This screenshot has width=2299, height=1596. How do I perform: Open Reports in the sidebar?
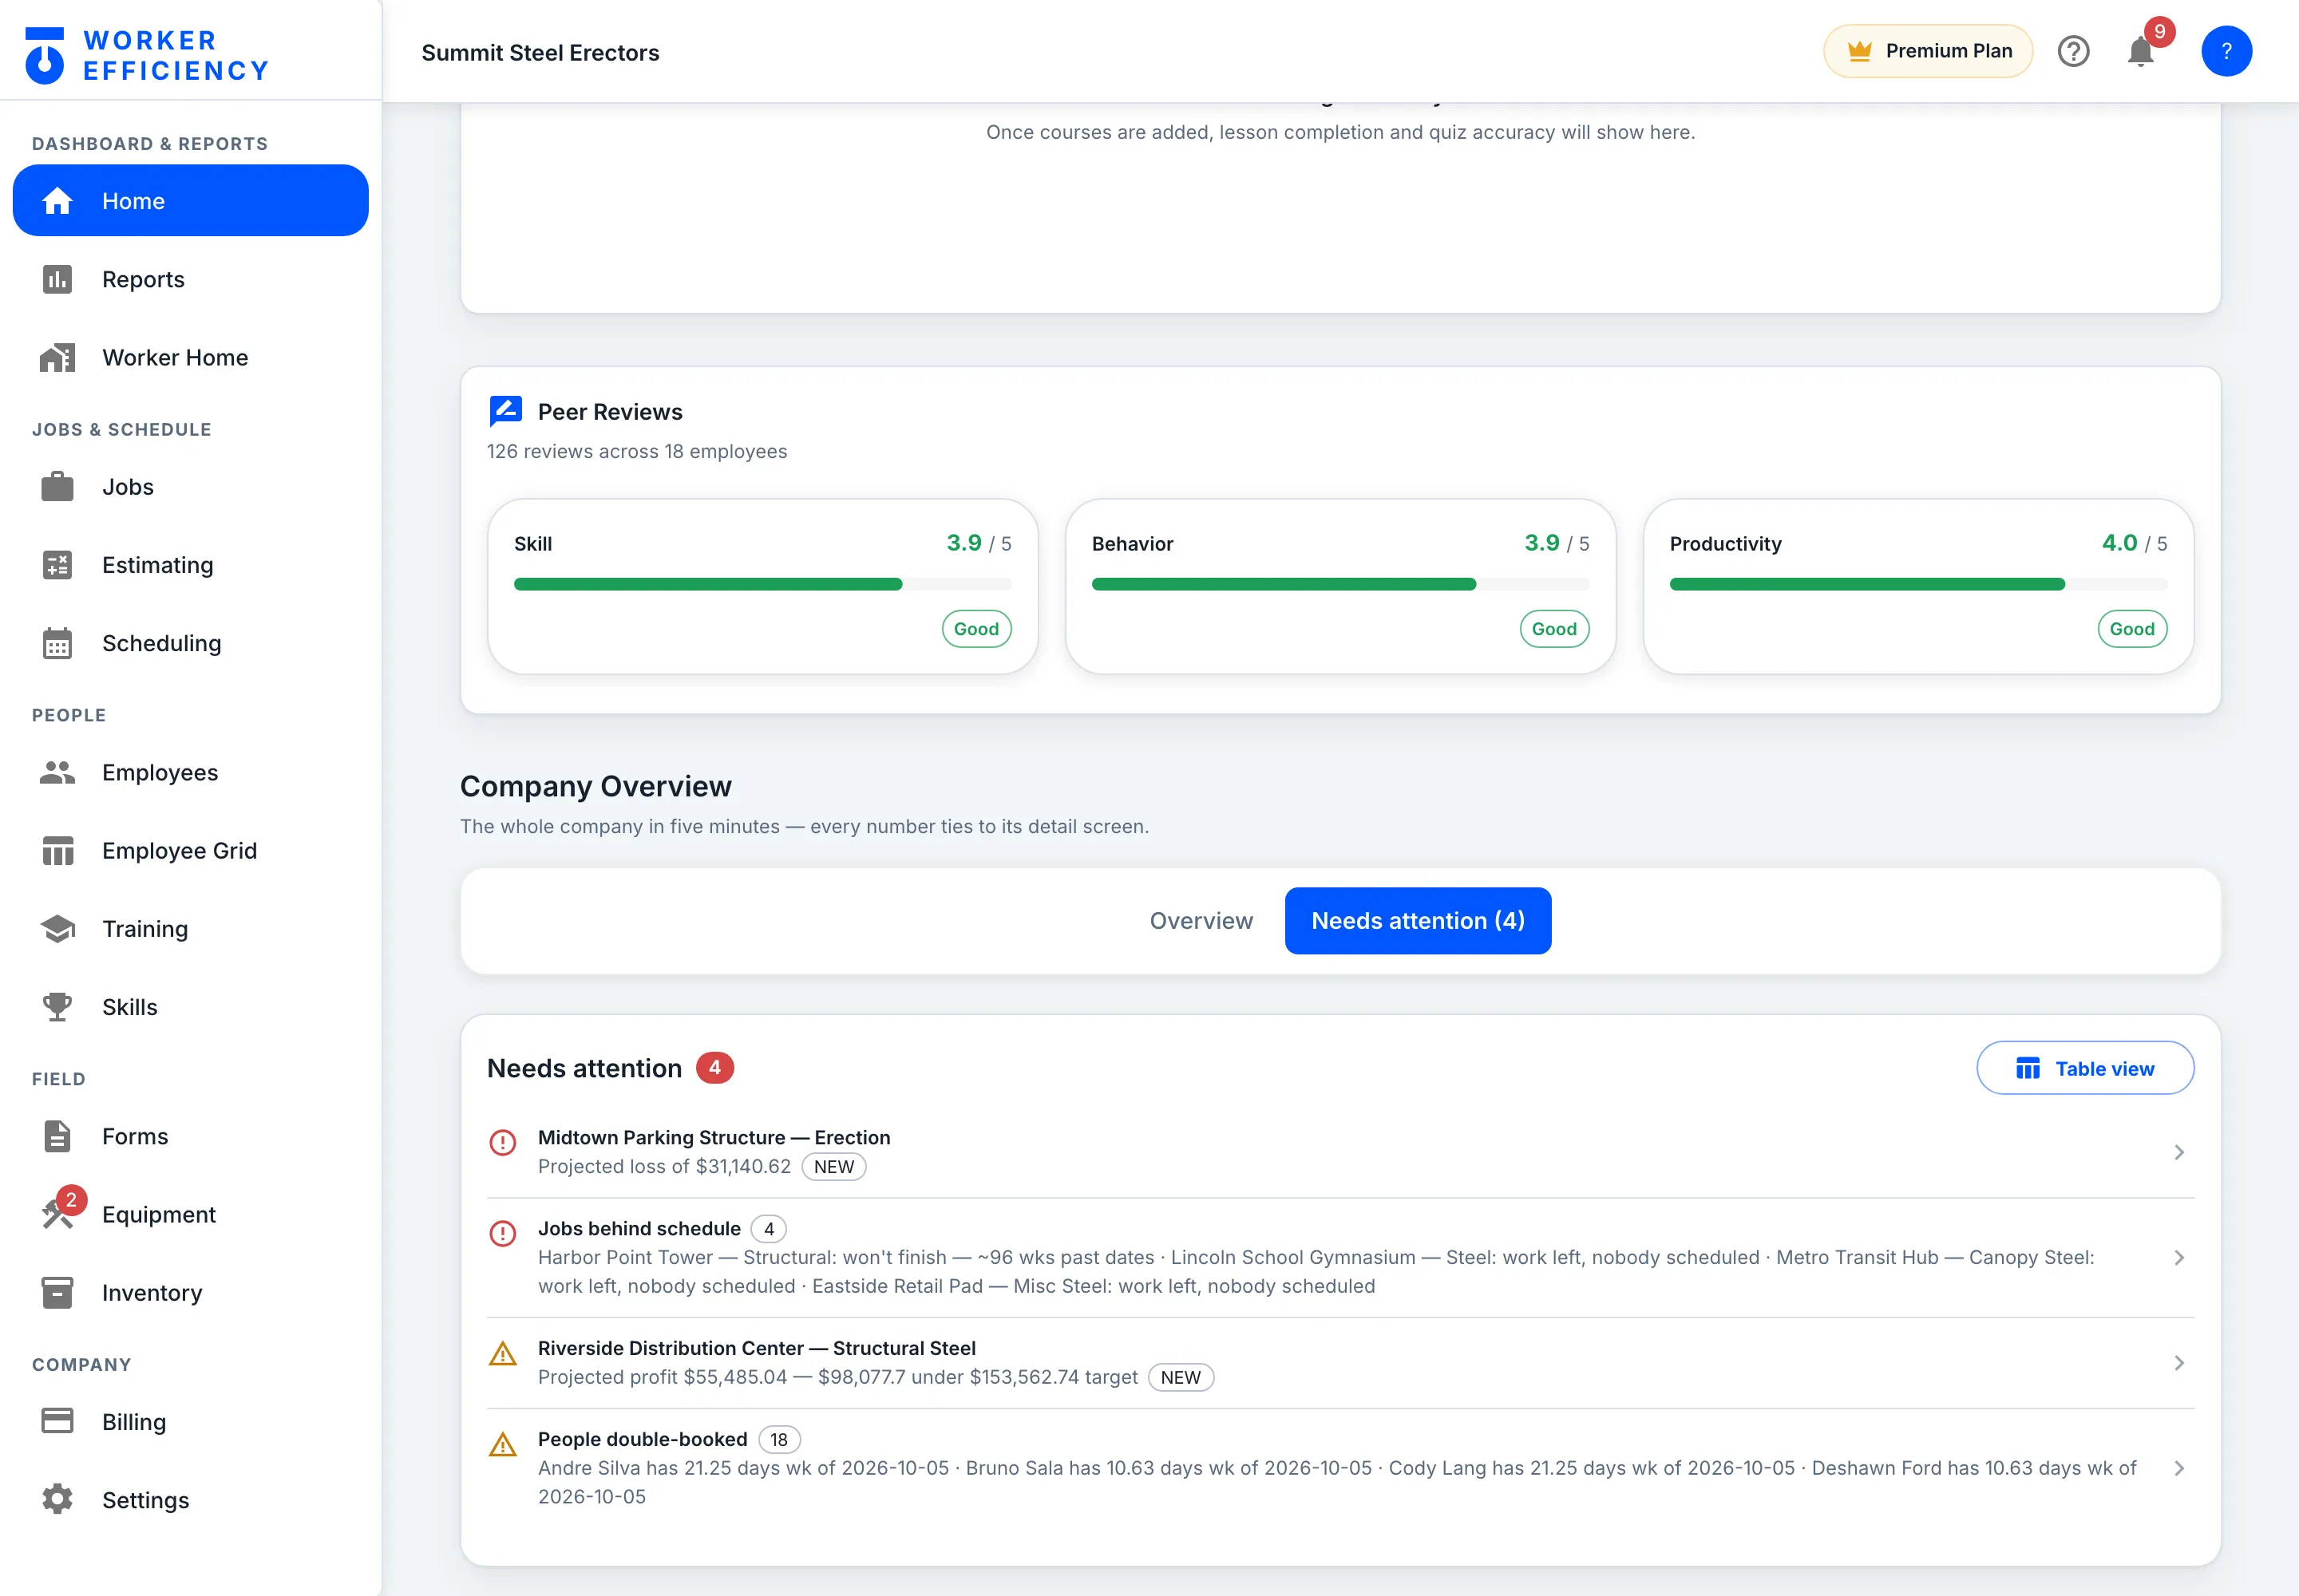(x=190, y=279)
